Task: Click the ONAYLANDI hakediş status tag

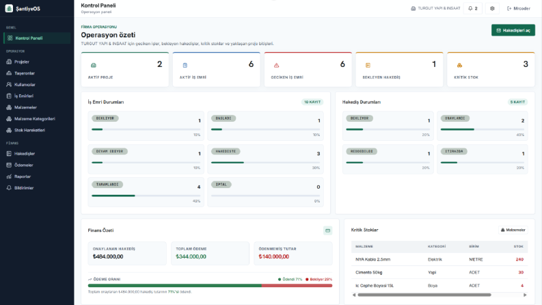Action: pyautogui.click(x=455, y=118)
